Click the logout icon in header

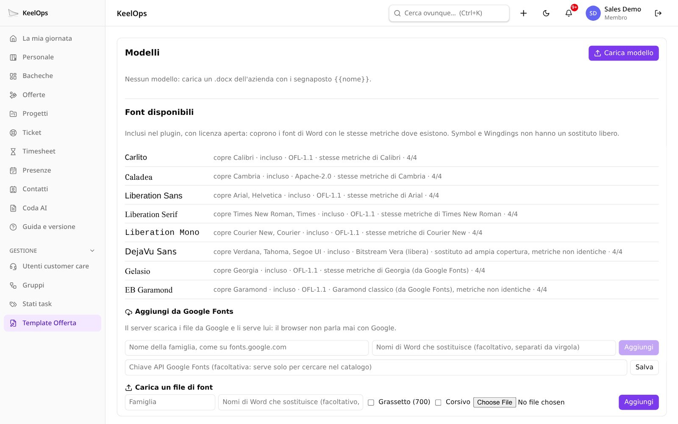point(658,13)
